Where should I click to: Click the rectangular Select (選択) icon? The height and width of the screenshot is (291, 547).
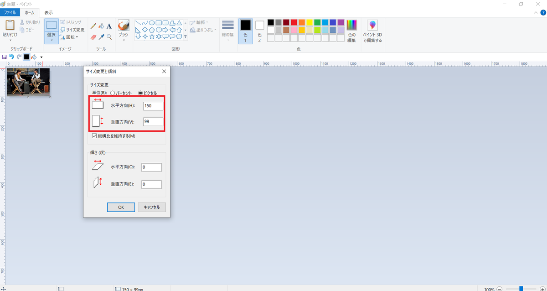pos(52,25)
